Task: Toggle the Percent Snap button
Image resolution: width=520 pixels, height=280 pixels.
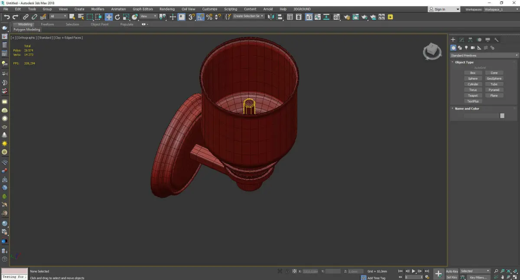Action: [209, 17]
